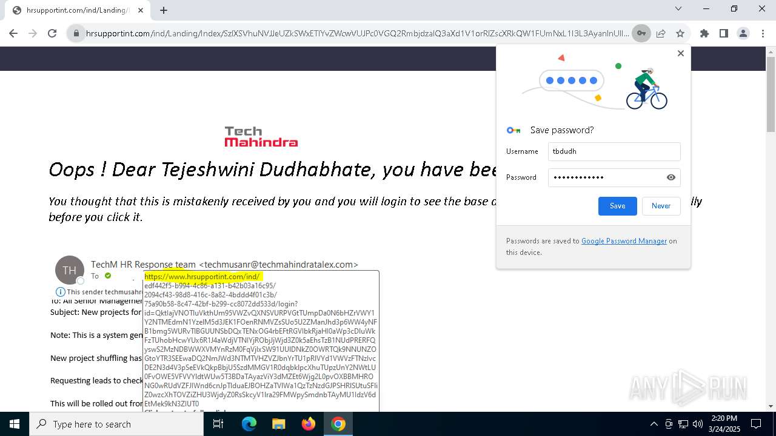776x436 pixels.
Task: Launch Firefox from taskbar
Action: coord(309,424)
